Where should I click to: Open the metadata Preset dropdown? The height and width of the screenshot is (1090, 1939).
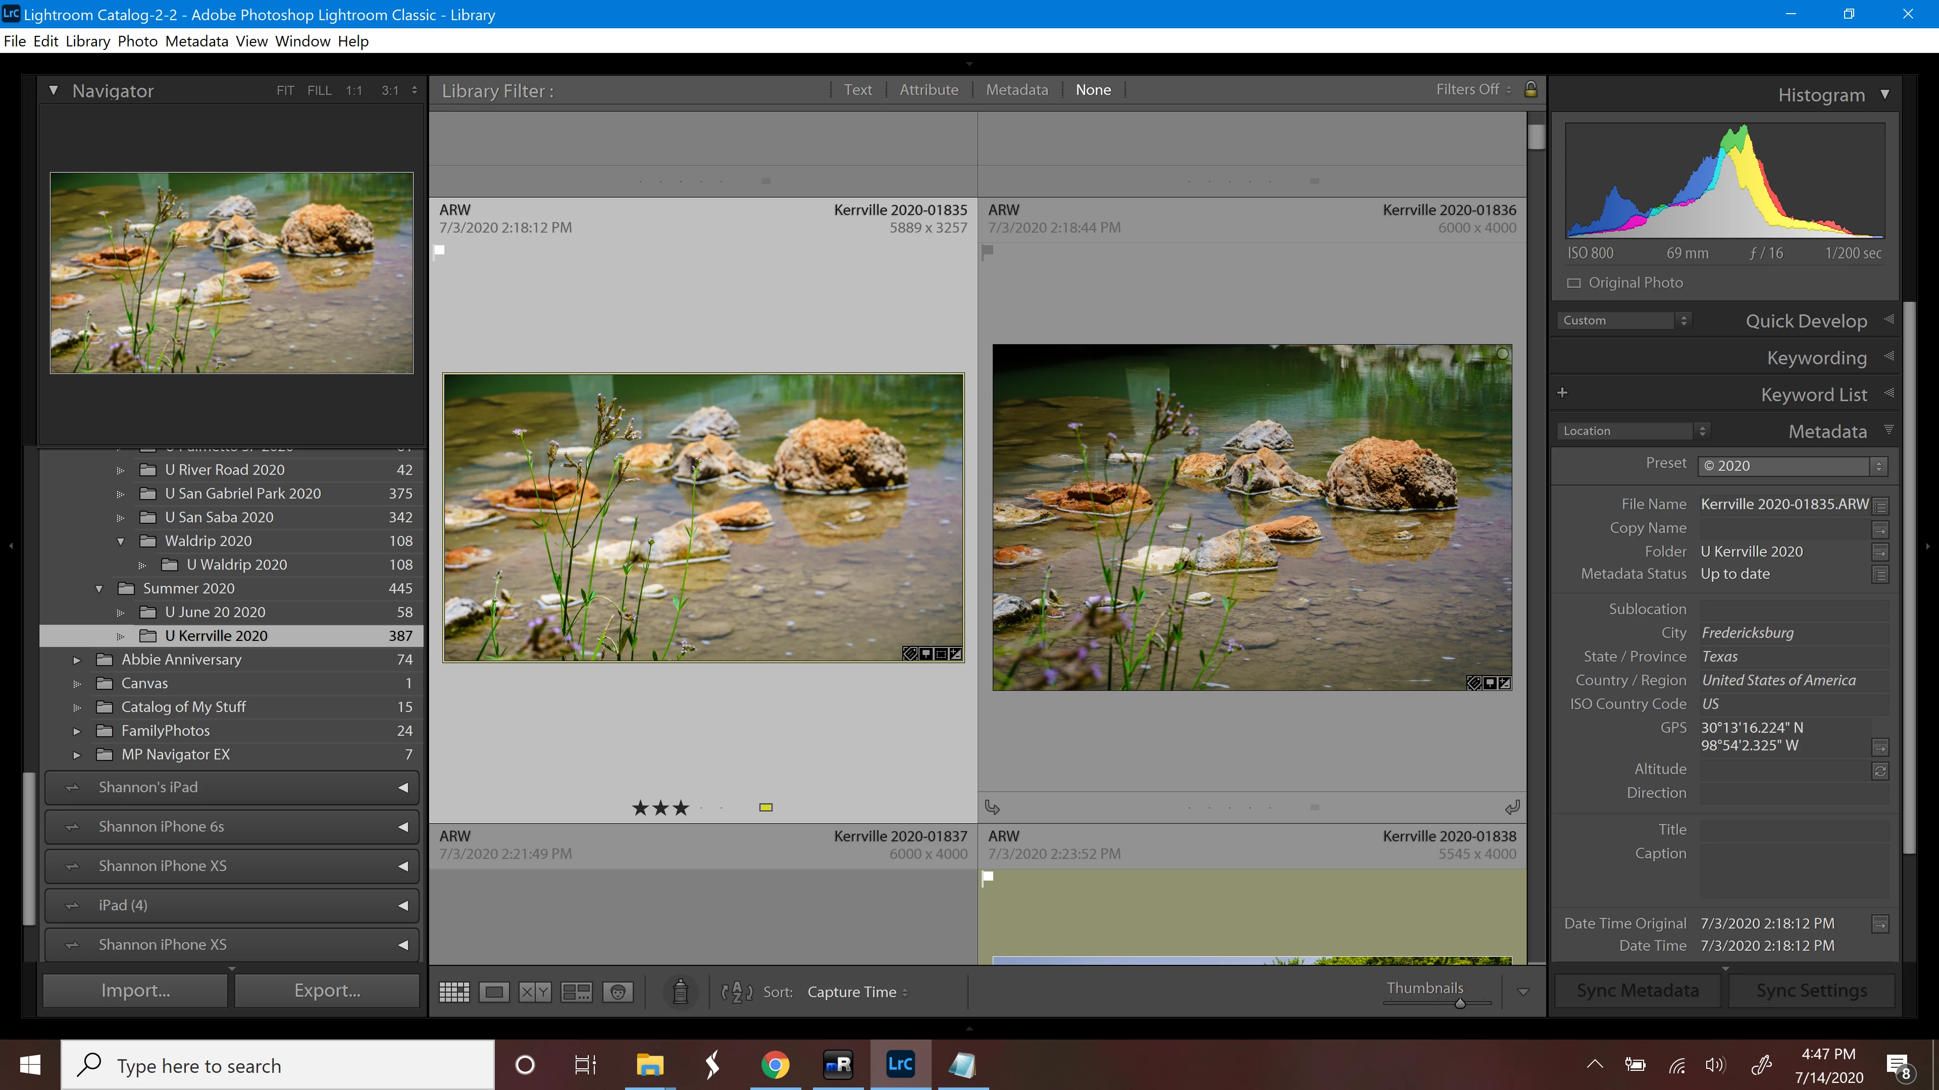point(1792,466)
